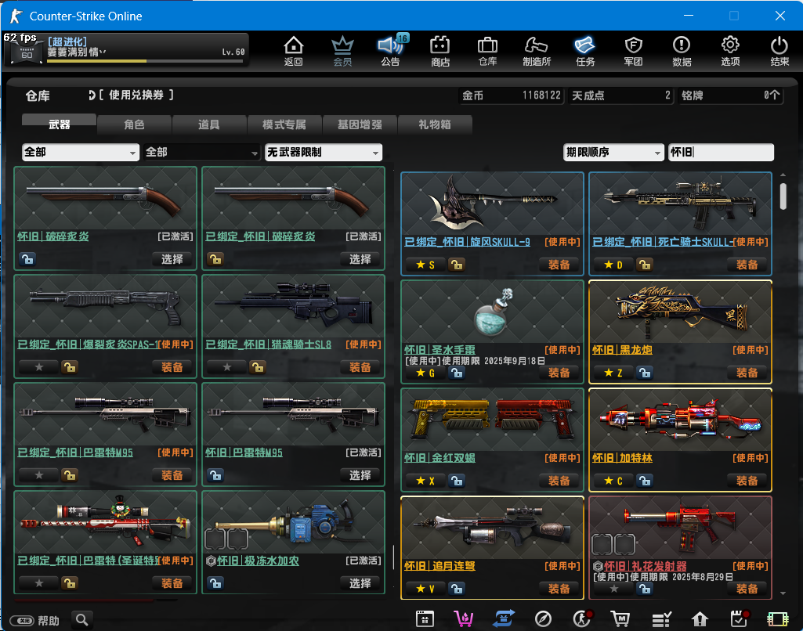Screen dimensions: 803x631
Task: Open the 无武器限制 filter dropdown
Action: click(323, 152)
